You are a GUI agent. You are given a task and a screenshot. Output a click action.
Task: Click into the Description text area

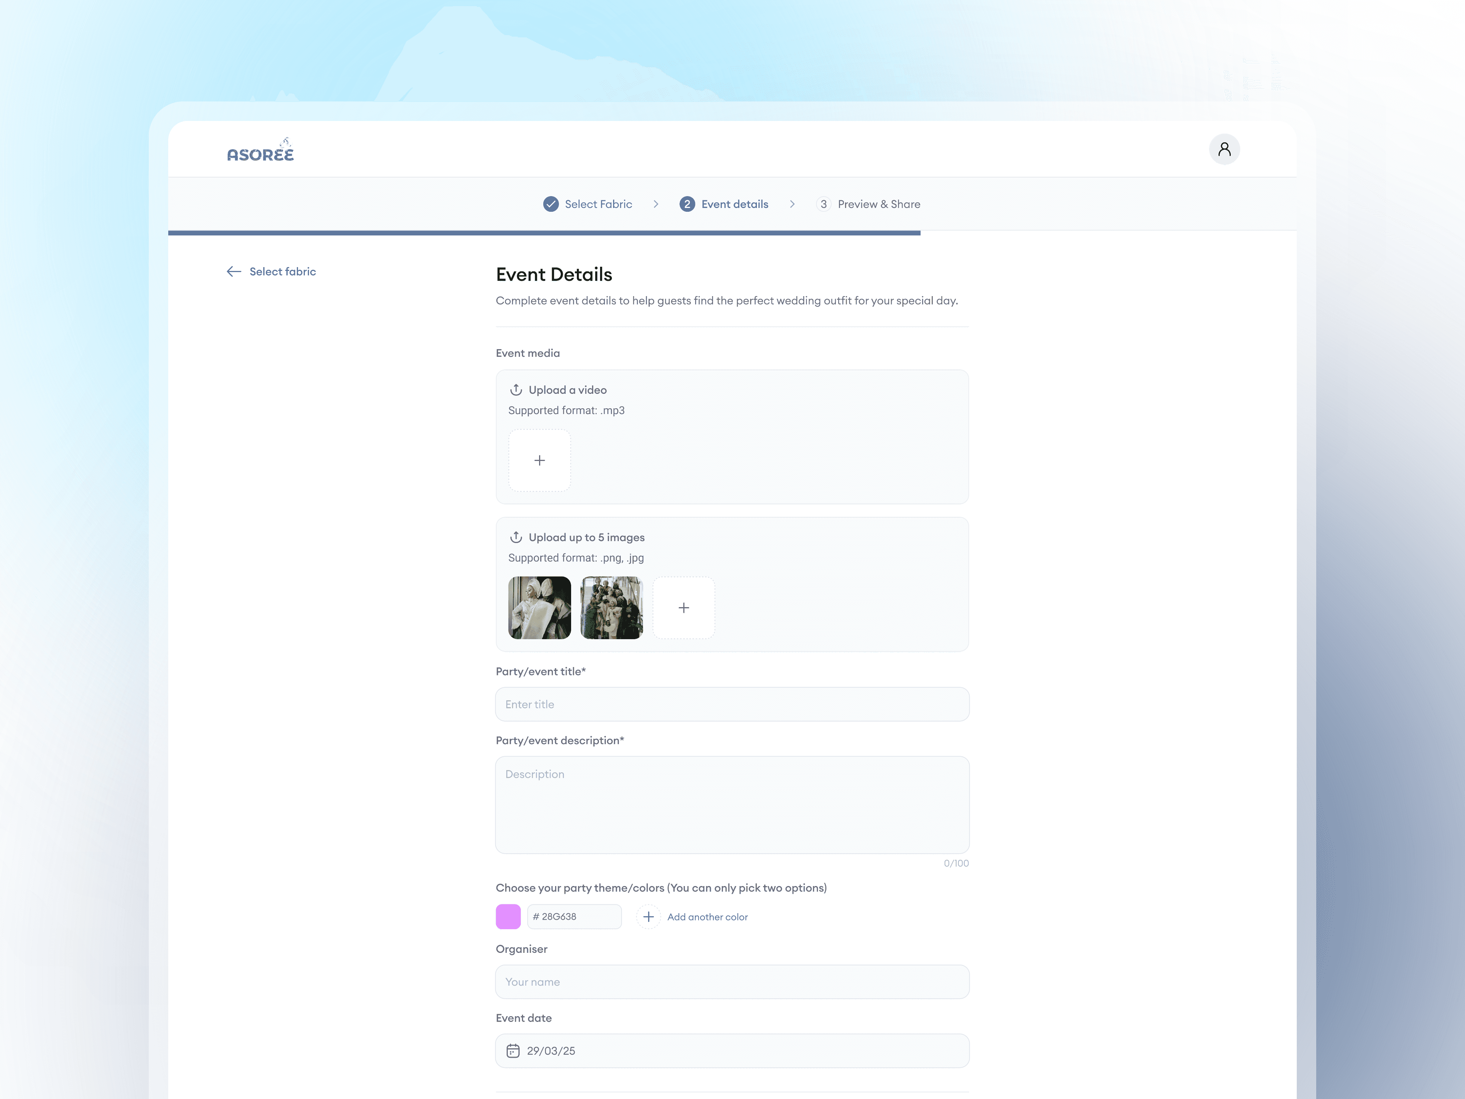click(732, 805)
